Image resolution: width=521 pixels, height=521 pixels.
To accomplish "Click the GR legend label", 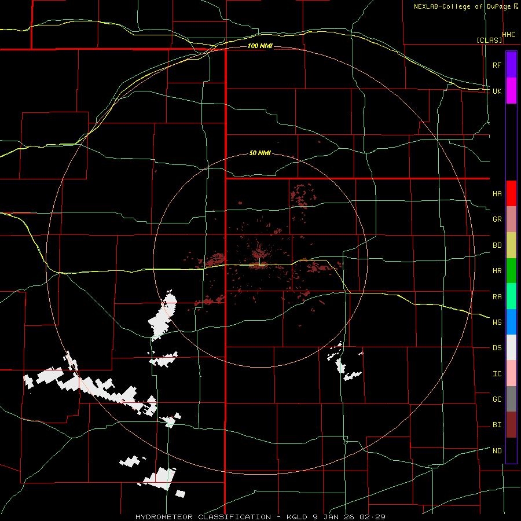I will pos(497,219).
